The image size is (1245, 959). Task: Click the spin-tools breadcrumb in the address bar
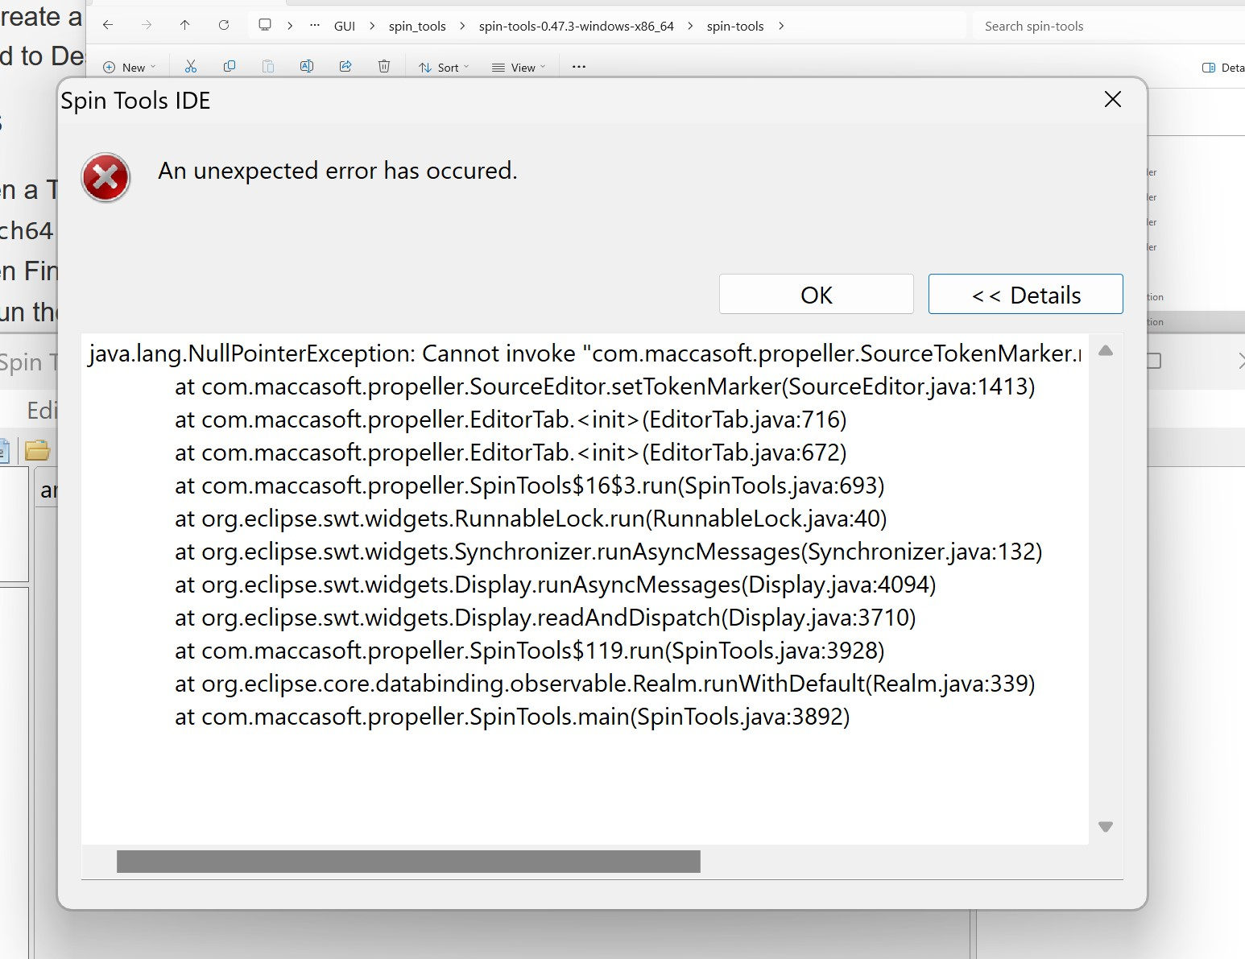735,27
